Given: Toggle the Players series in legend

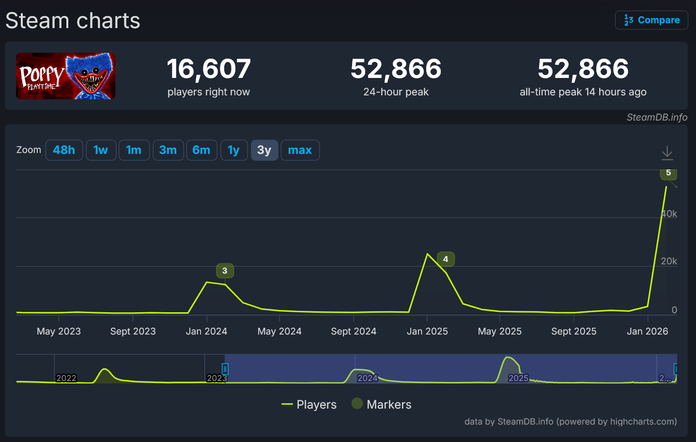Looking at the screenshot, I should tap(309, 404).
